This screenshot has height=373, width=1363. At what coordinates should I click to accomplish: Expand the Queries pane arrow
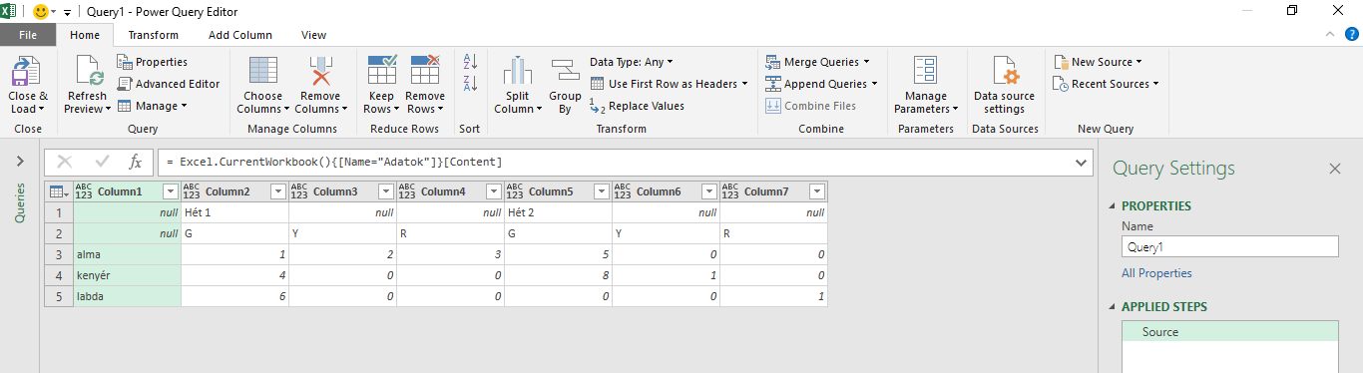click(20, 162)
